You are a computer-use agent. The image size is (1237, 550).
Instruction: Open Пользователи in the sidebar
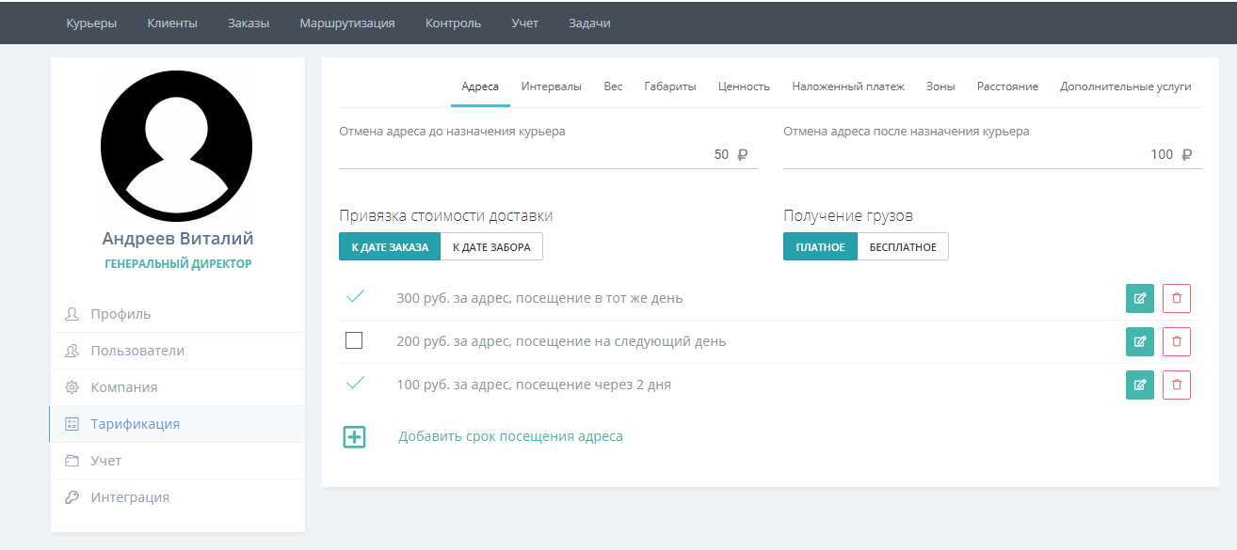pyautogui.click(x=178, y=351)
